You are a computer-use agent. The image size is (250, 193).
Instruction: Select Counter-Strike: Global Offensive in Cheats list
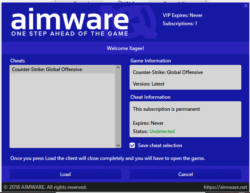tap(62, 69)
